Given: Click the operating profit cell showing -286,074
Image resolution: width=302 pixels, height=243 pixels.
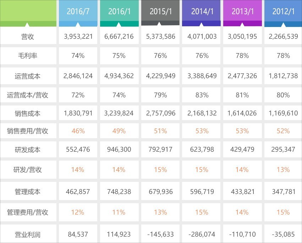Looking at the screenshot, I should coord(201,234).
